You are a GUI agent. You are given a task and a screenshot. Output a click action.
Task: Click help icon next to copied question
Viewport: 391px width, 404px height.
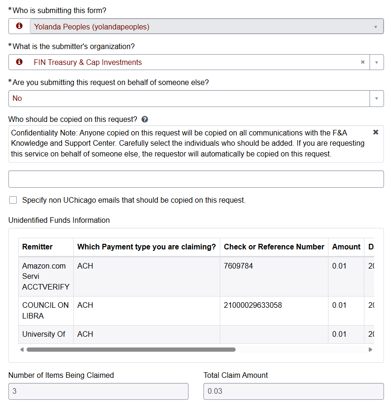[x=145, y=120]
